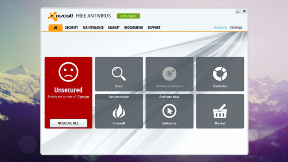Open the Home tab house icon

[55, 28]
